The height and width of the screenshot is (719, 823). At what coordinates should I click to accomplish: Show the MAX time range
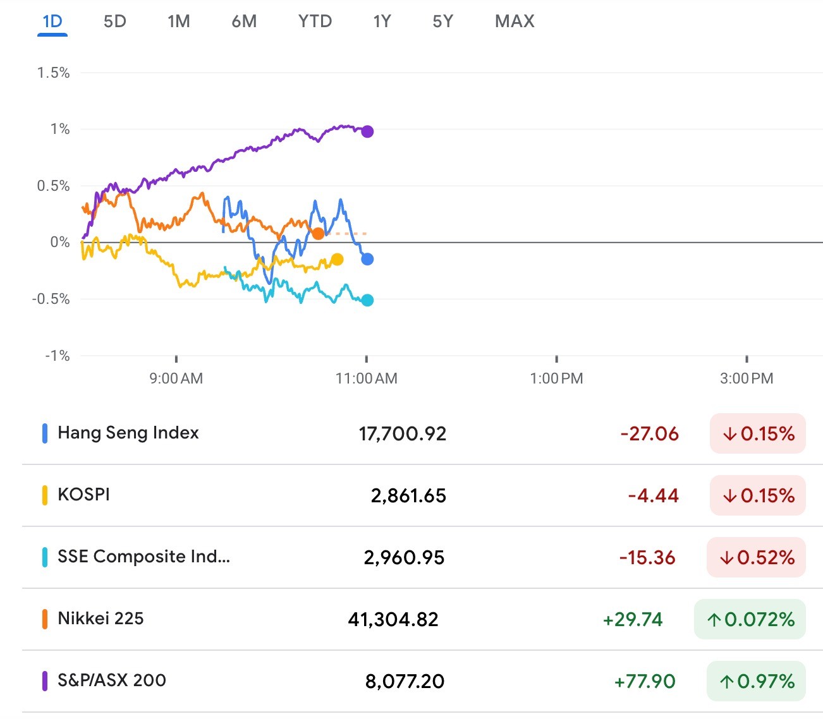pos(515,21)
